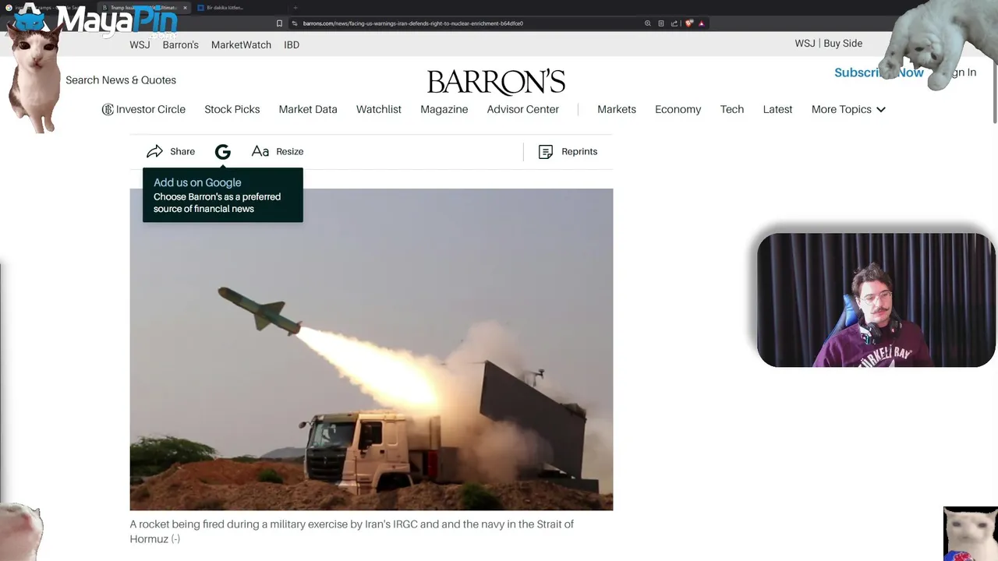Click the Reprints label

click(579, 152)
